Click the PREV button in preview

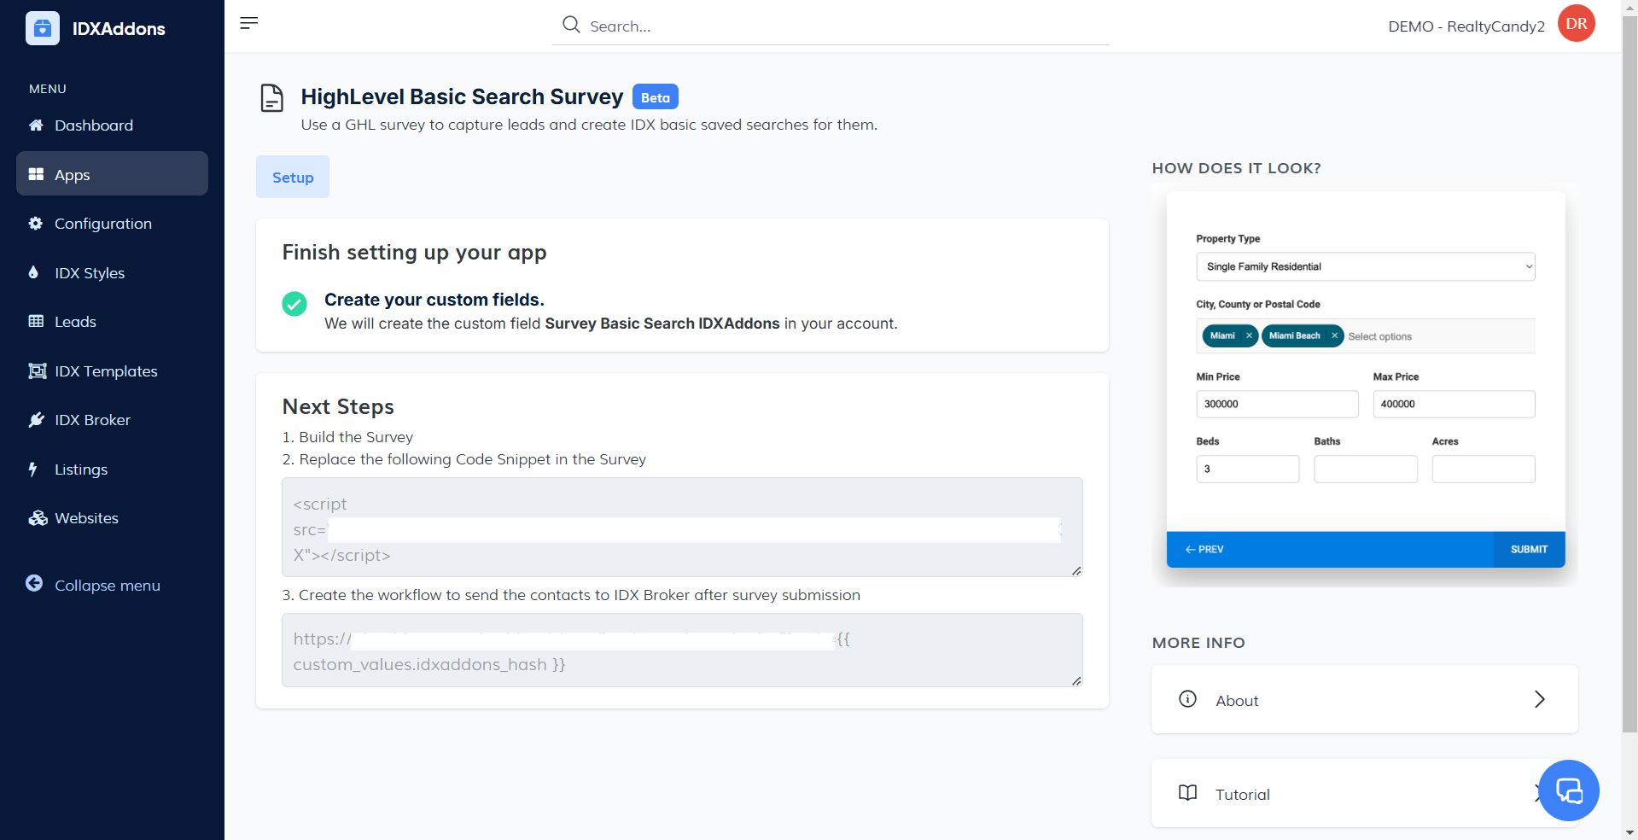pos(1204,550)
